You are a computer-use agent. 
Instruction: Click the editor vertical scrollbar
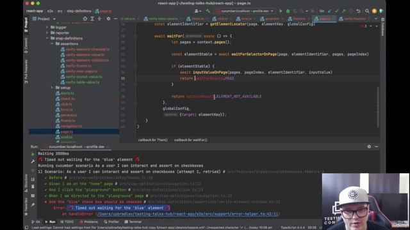[378, 107]
